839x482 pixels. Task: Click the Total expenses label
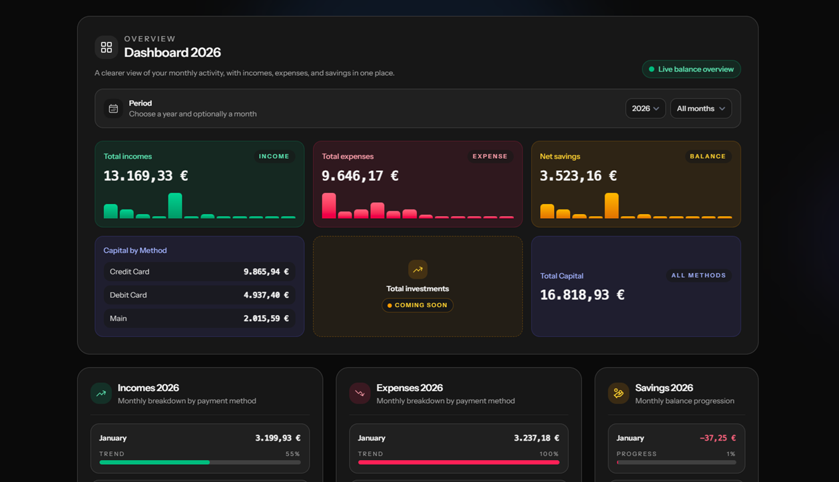tap(348, 156)
